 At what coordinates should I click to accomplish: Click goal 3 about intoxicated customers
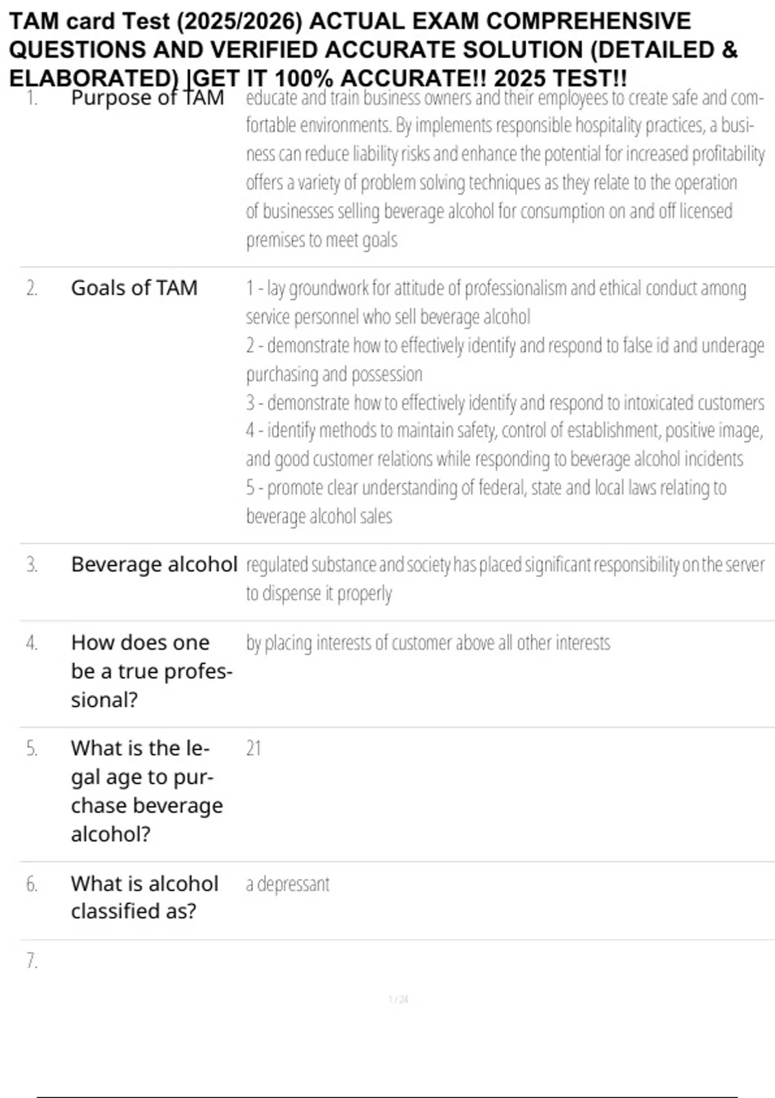[504, 403]
